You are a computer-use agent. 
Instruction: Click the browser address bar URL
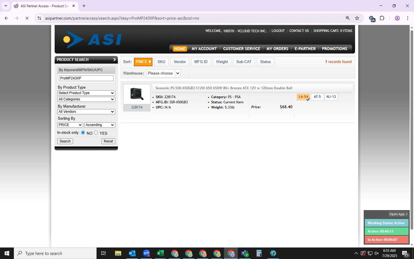point(122,18)
